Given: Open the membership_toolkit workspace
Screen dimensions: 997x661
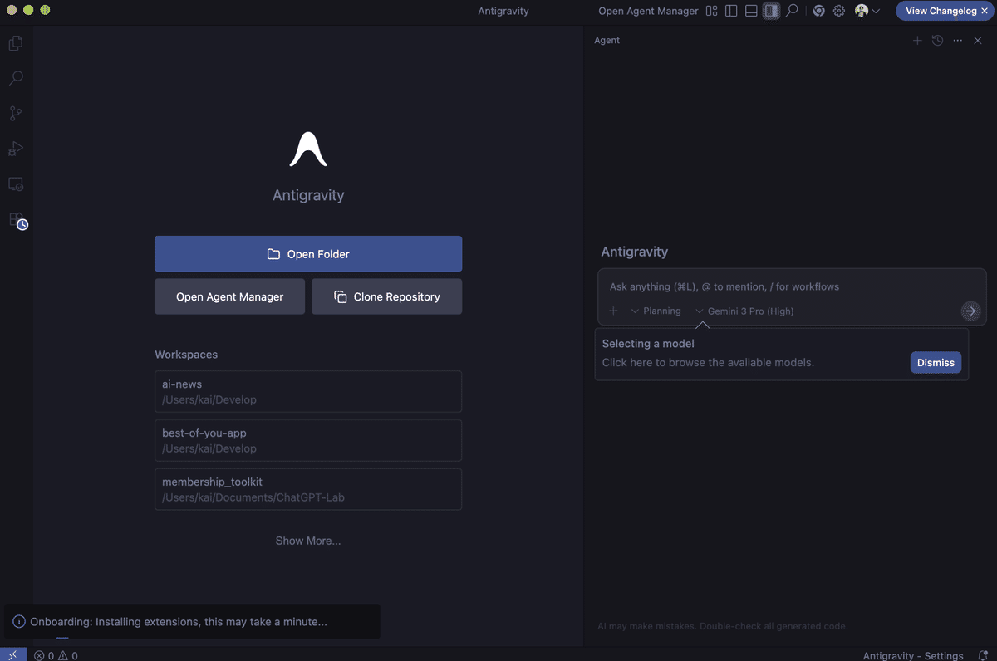Looking at the screenshot, I should pyautogui.click(x=307, y=489).
